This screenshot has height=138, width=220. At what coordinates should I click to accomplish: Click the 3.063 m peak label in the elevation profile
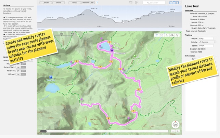[x=94, y=9]
